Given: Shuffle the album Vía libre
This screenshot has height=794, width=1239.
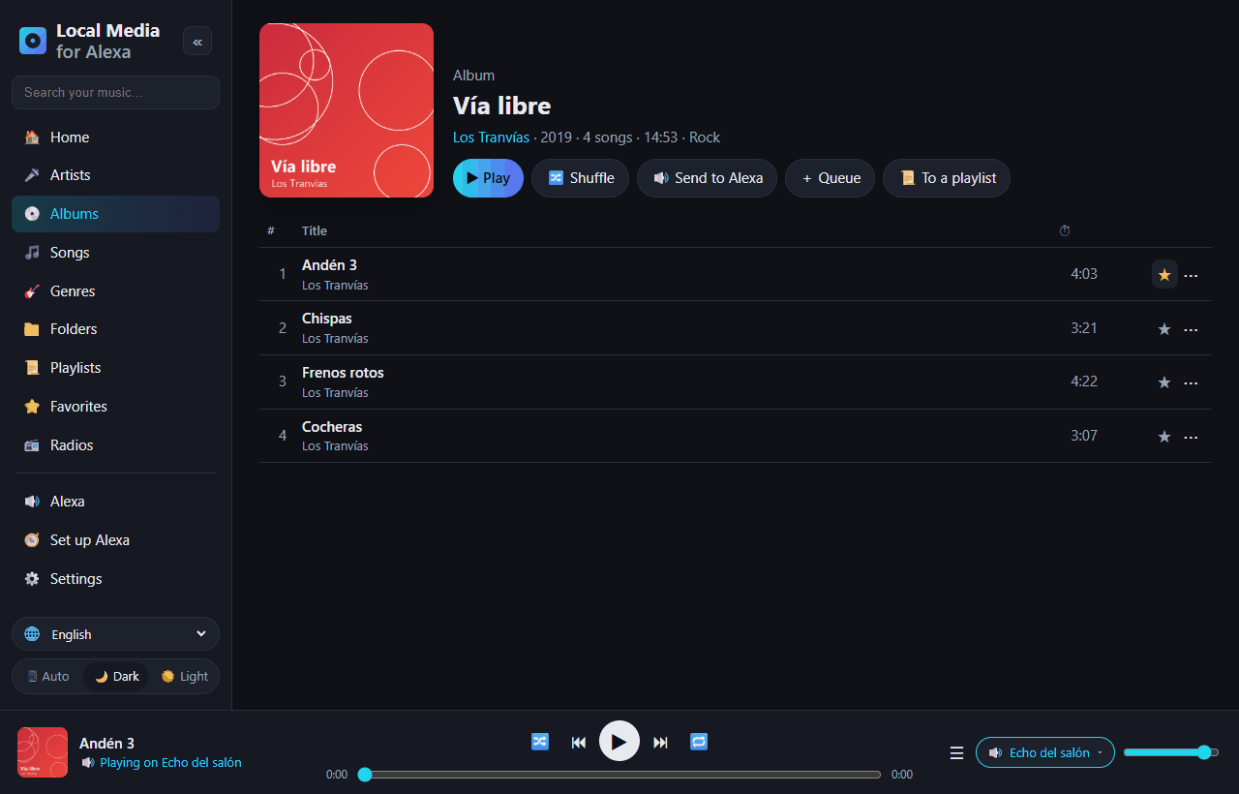Looking at the screenshot, I should (581, 178).
